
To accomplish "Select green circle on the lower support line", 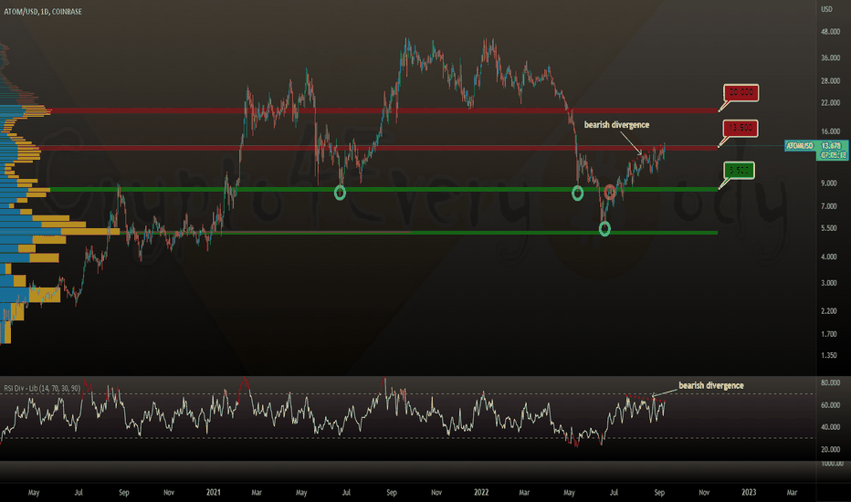I will click(604, 228).
